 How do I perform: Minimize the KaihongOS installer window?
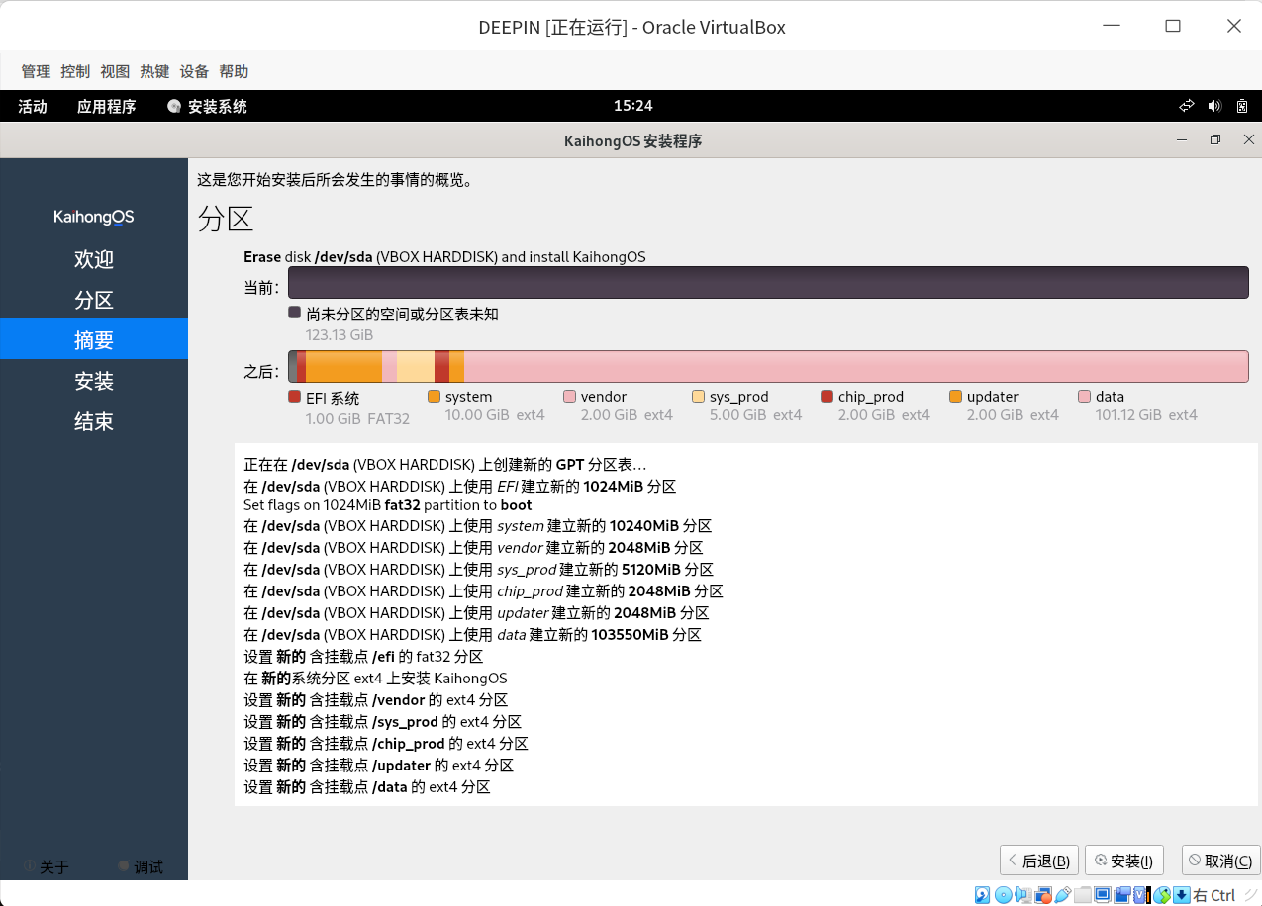coord(1182,140)
